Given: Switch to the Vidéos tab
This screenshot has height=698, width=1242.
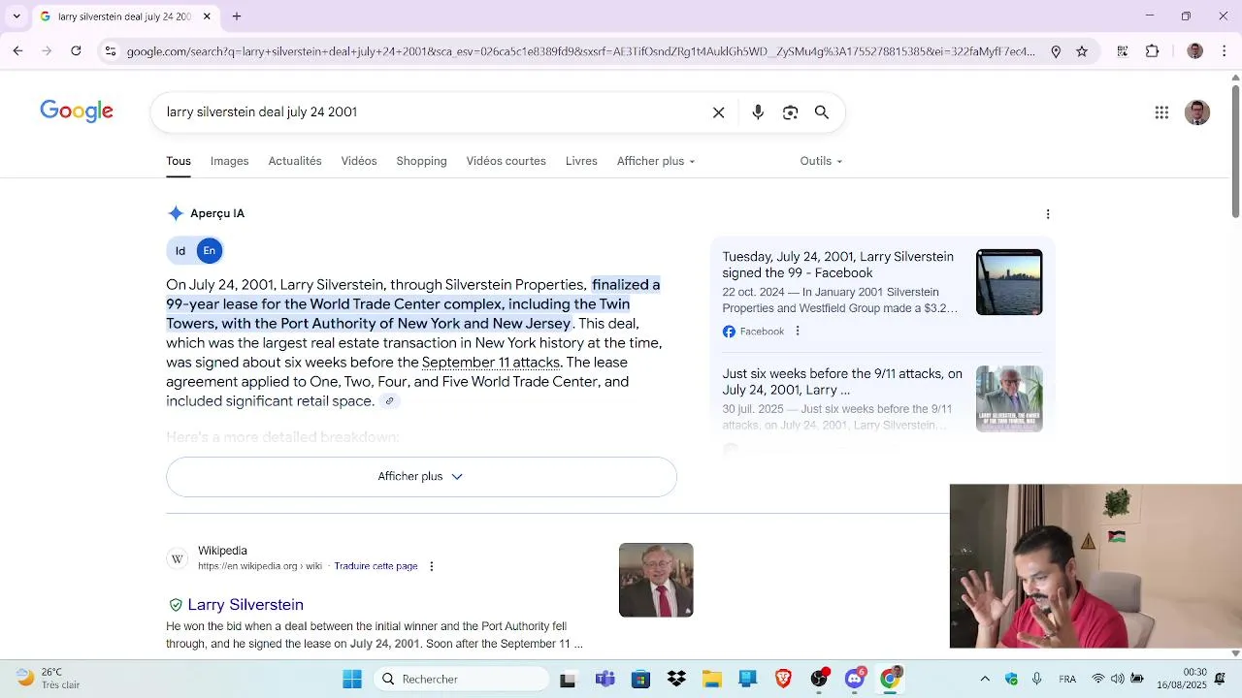Looking at the screenshot, I should point(359,161).
